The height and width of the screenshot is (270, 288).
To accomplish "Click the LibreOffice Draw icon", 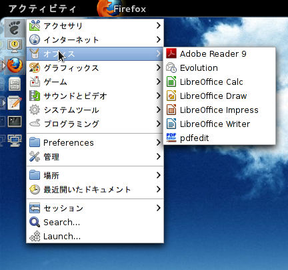I will coord(171,96).
